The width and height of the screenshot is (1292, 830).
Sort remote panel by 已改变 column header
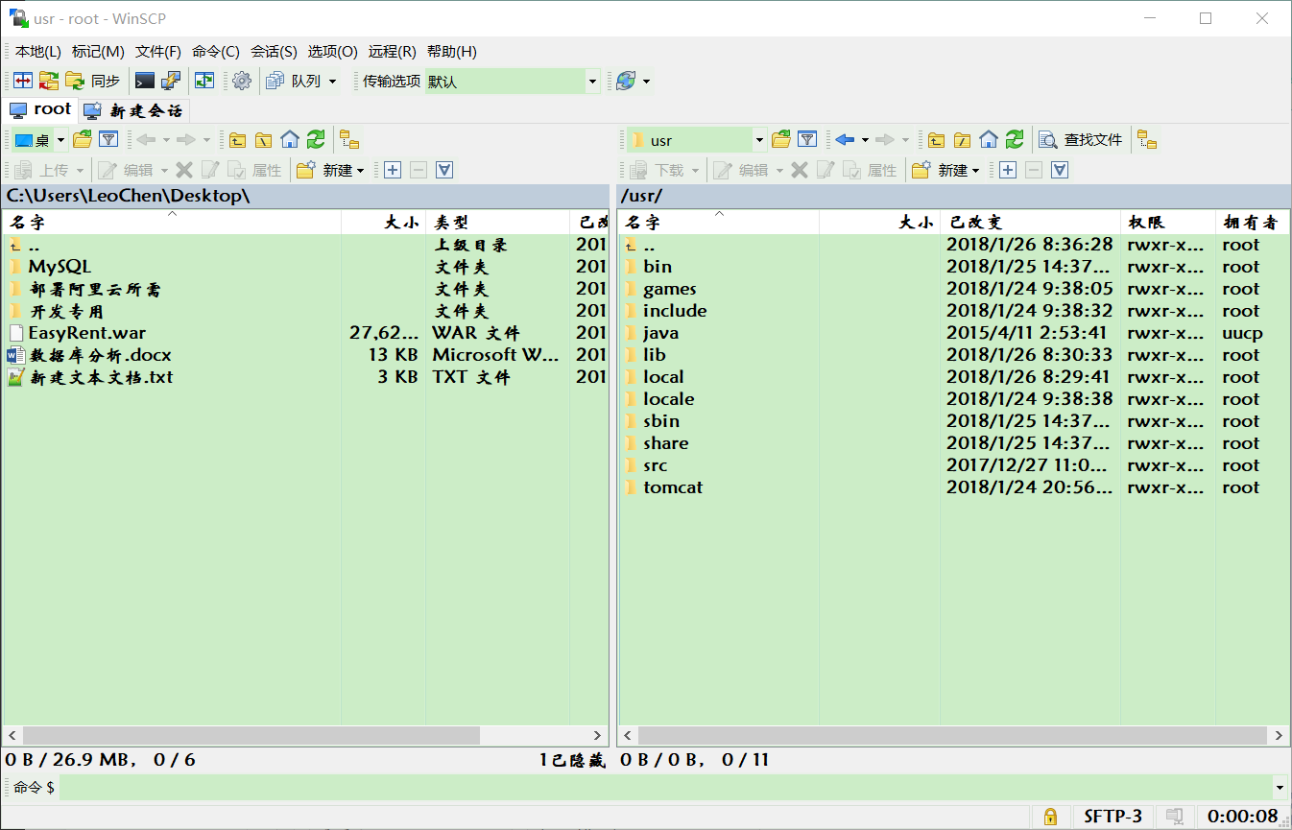(1030, 223)
